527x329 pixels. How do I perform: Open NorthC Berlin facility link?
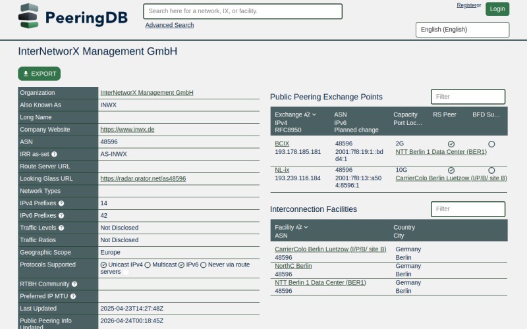293,266
